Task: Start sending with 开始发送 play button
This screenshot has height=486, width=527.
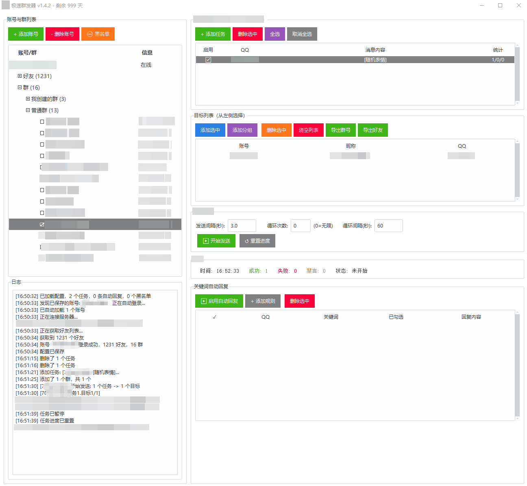Action: pos(216,241)
